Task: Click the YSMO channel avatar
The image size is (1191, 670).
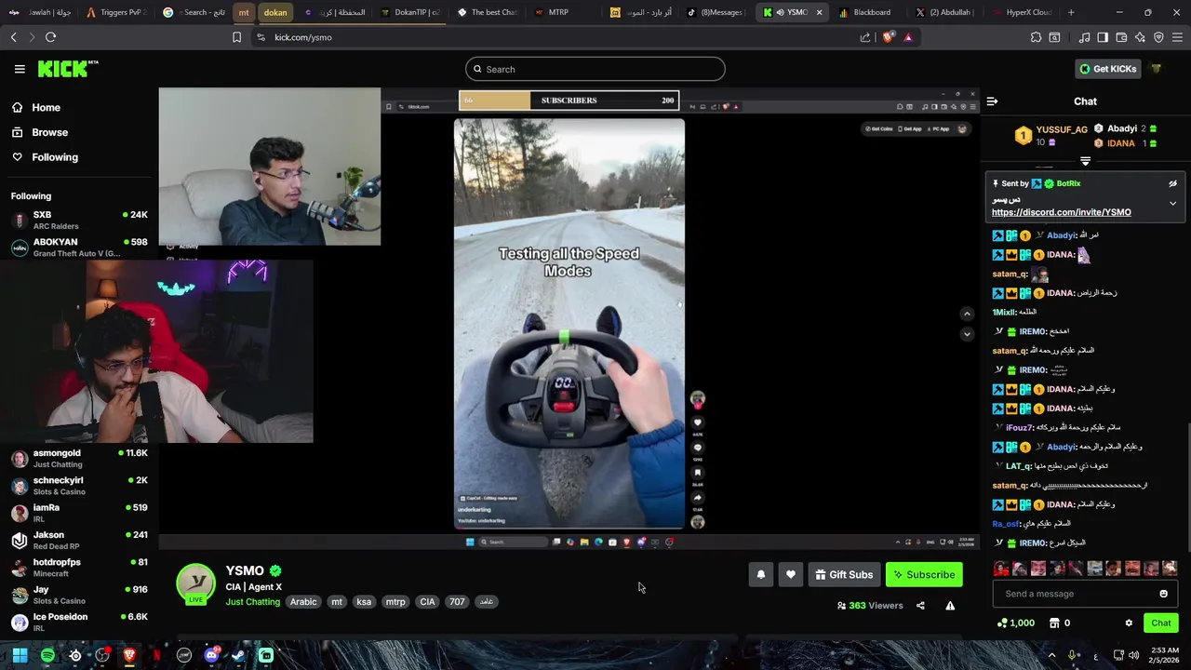Action: point(195,583)
